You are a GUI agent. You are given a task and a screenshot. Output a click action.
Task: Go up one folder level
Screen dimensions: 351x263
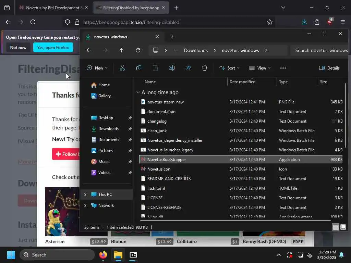pyautogui.click(x=122, y=50)
